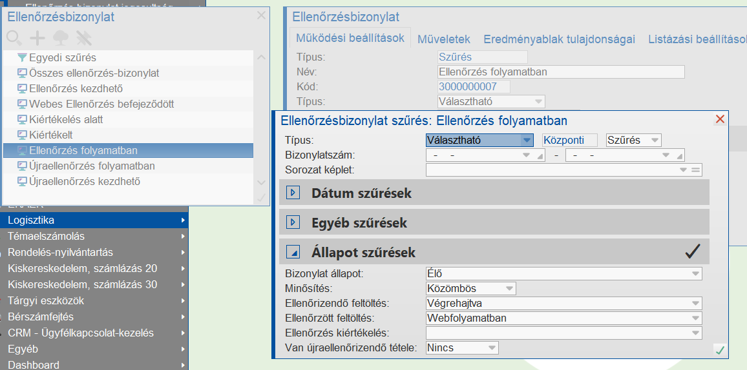Select the Egyedi szűrés filter entry
747x370 pixels.
pos(128,58)
